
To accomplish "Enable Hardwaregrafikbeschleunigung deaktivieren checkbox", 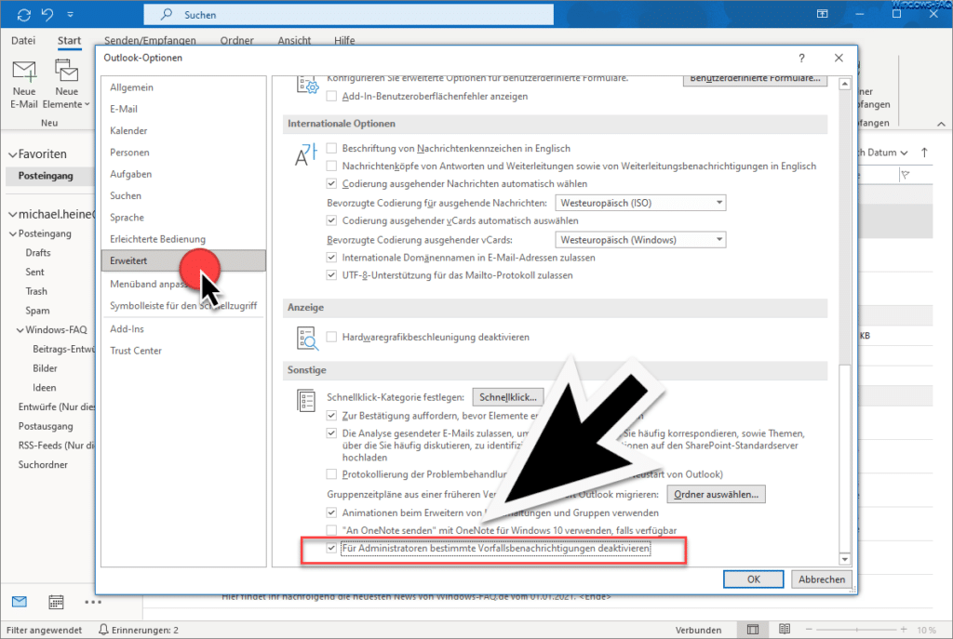I will (332, 337).
